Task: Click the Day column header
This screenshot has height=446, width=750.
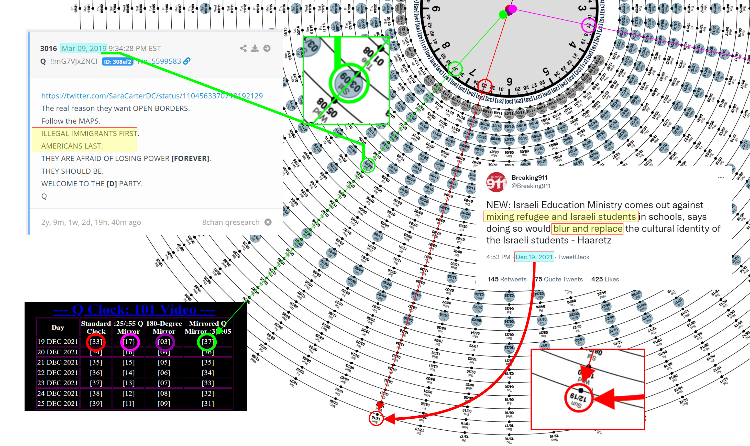Action: click(58, 327)
